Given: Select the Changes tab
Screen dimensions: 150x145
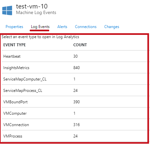Looking at the screenshot, I should coord(112,27).
